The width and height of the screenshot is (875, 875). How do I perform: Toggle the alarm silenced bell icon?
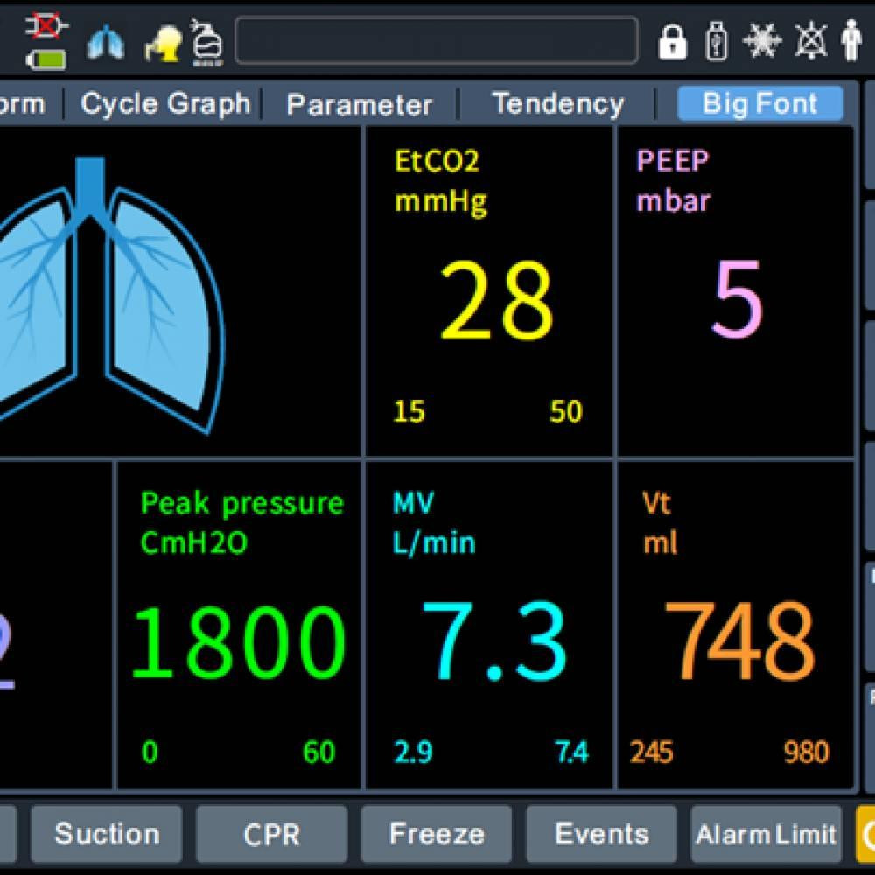click(810, 40)
